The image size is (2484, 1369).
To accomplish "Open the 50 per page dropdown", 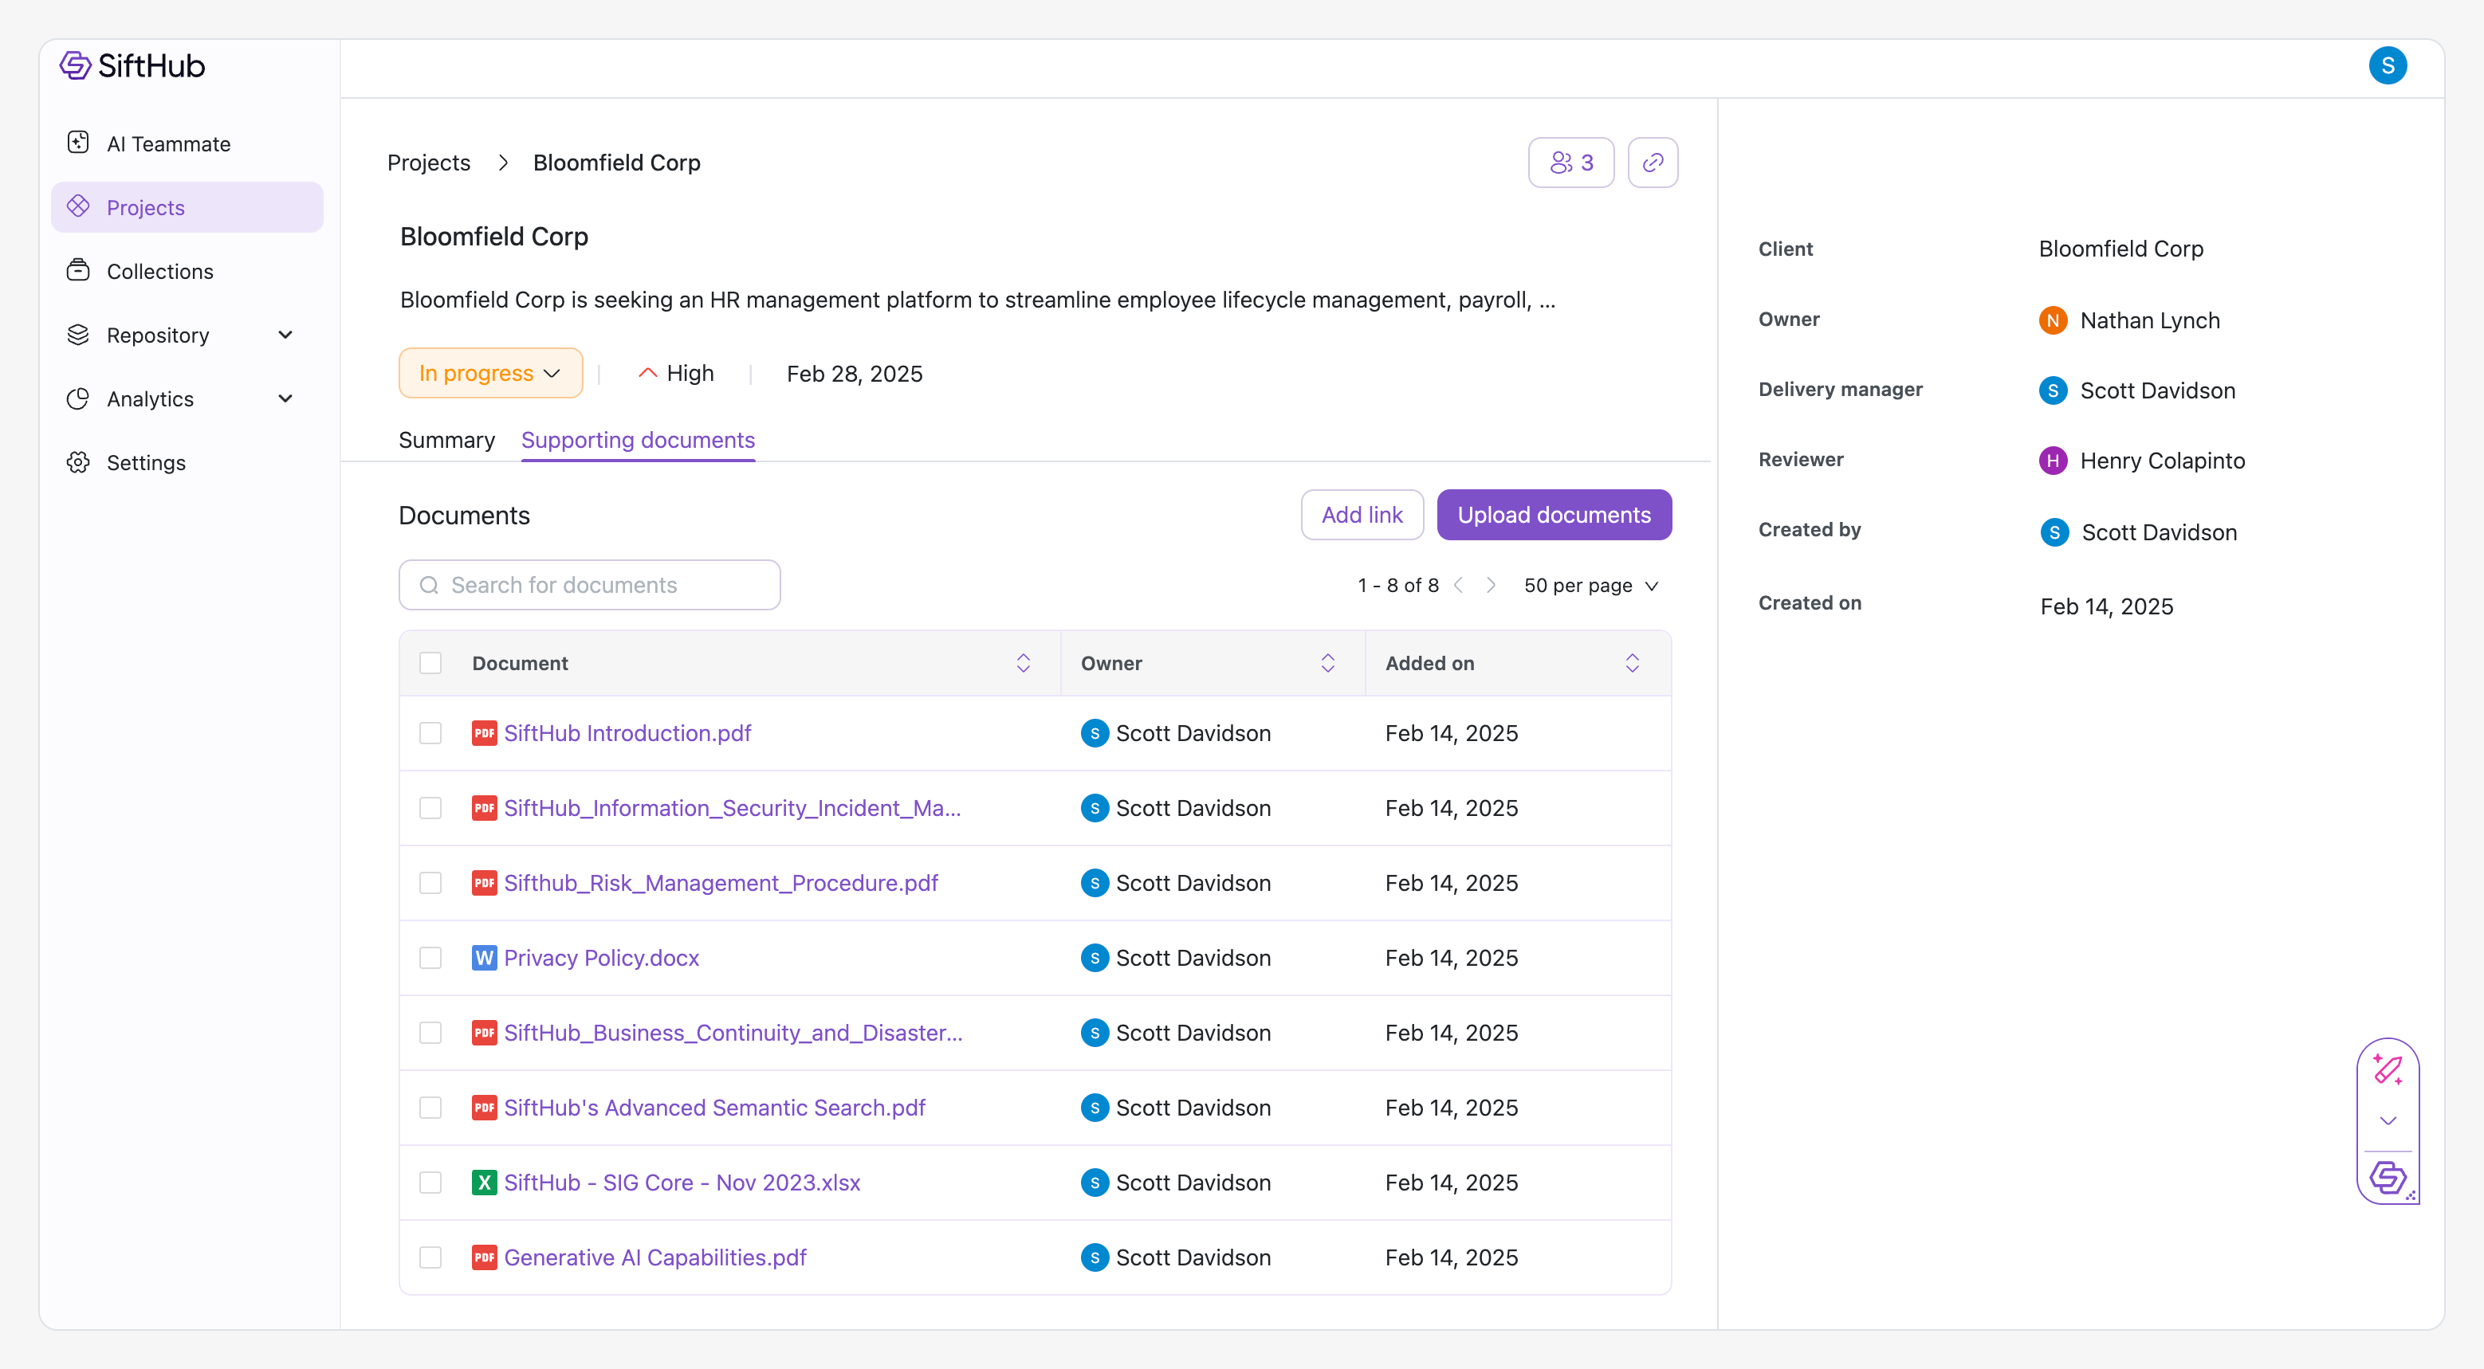I will coord(1590,585).
